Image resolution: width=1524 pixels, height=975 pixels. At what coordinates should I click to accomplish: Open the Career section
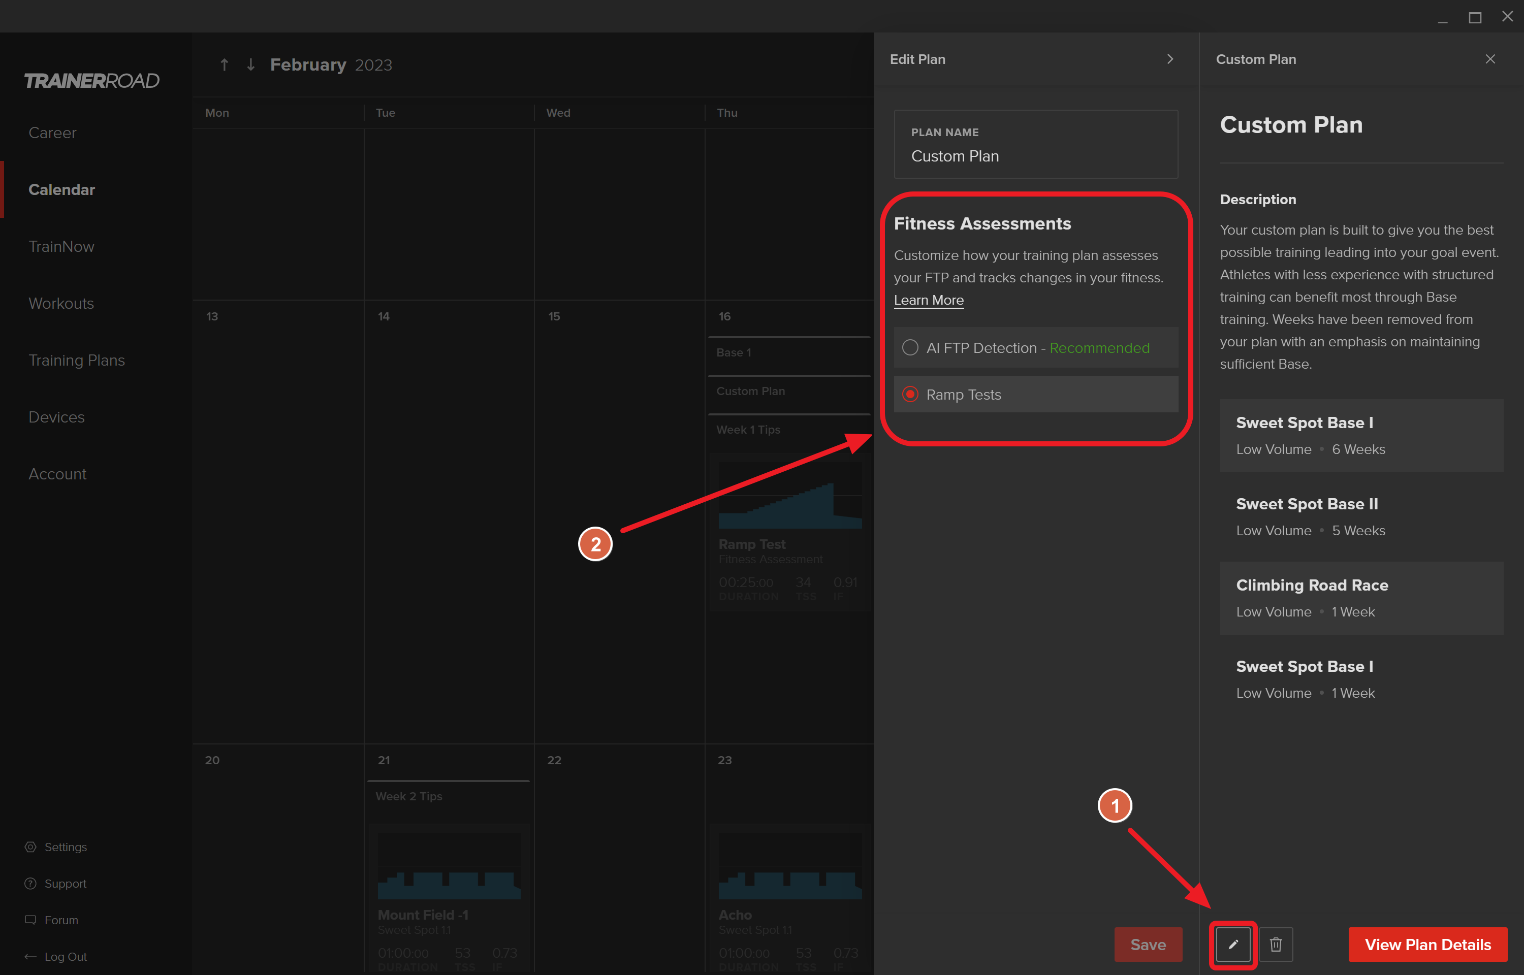[52, 133]
